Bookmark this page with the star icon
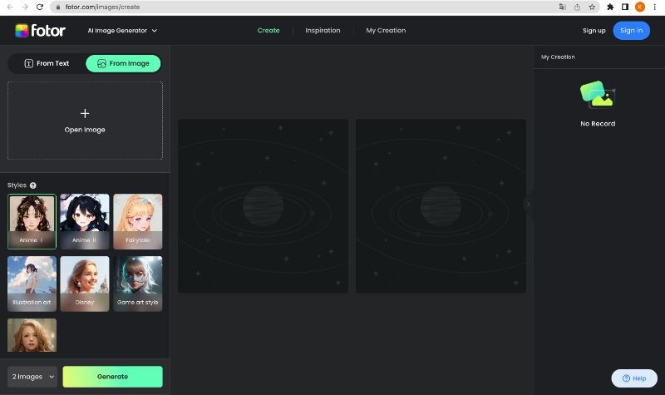The image size is (665, 395). tap(592, 7)
